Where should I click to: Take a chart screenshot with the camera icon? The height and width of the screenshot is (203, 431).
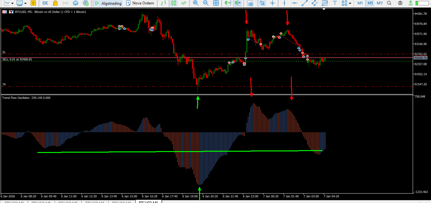coord(250,3)
